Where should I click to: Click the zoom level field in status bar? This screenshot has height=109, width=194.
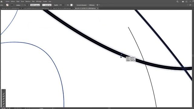3,108
